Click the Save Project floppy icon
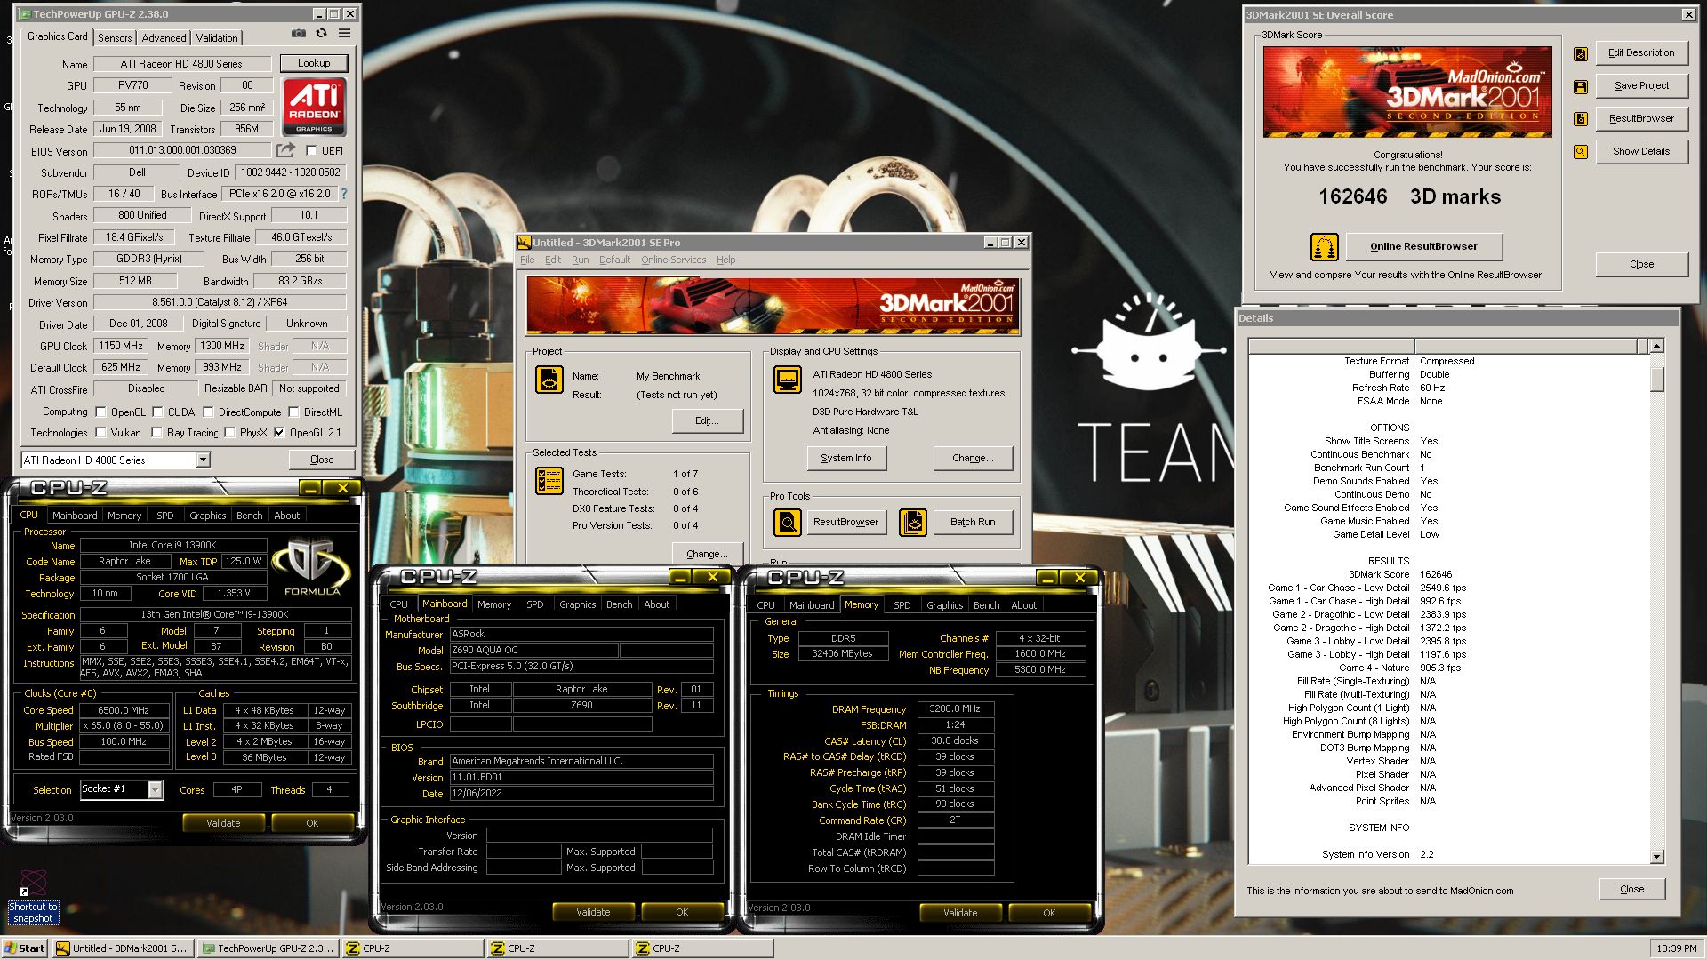 pos(1581,86)
